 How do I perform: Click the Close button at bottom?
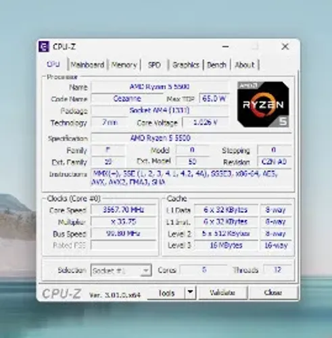(x=273, y=293)
